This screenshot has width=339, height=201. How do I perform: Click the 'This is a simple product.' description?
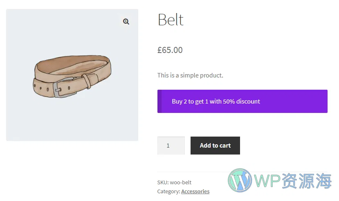coord(190,75)
